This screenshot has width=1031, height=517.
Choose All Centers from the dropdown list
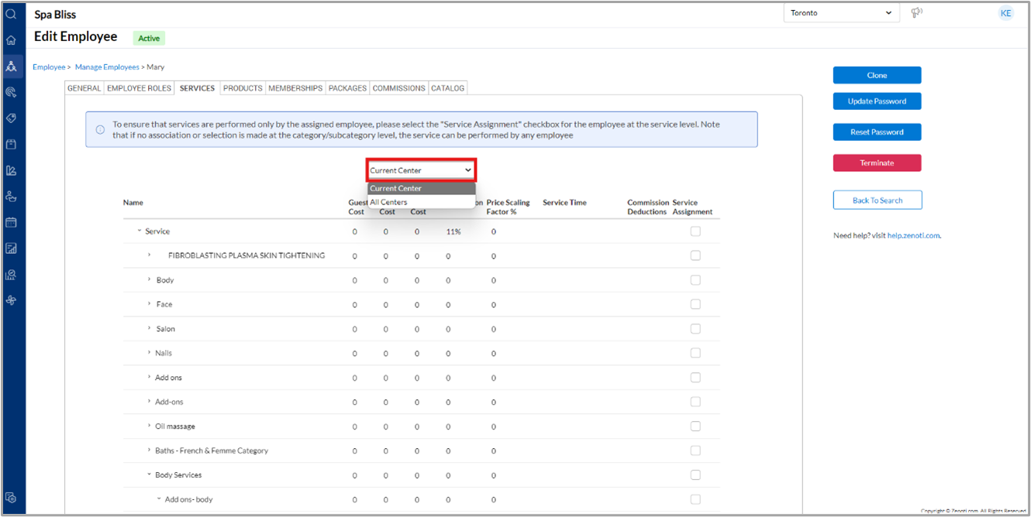pyautogui.click(x=421, y=202)
